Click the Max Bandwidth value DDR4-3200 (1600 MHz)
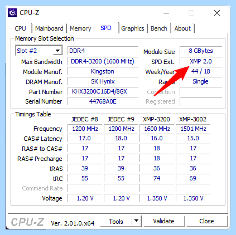The height and width of the screenshot is (235, 236). (x=103, y=61)
